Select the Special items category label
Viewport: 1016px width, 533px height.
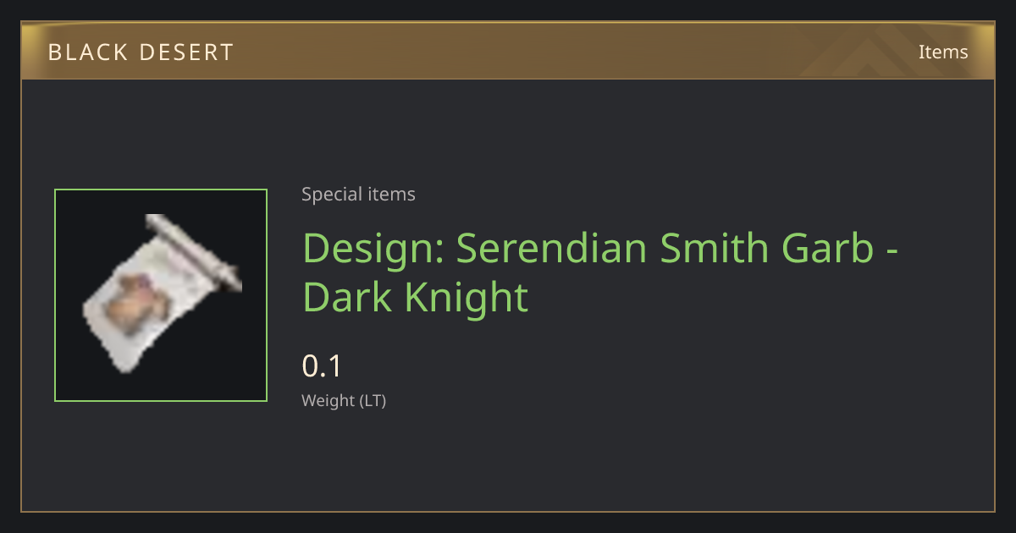pos(358,195)
